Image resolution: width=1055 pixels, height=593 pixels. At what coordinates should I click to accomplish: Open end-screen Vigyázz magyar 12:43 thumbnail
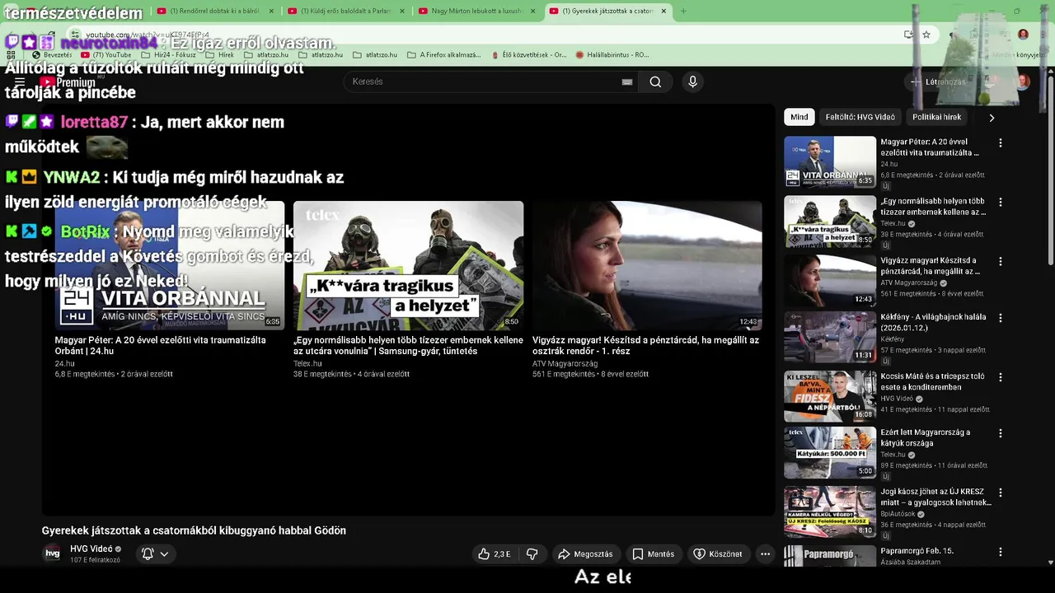647,265
